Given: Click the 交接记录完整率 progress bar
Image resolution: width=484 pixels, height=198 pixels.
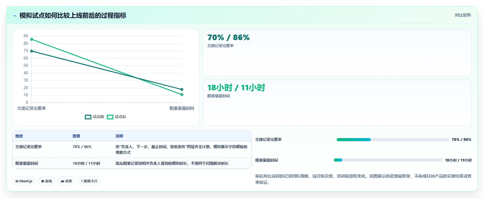Looking at the screenshot, I should click(393, 140).
